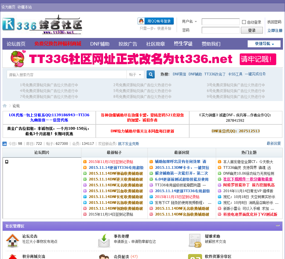285x259 pixels.
Task: Expand the 快捷导航 dropdown
Action: 264,44
